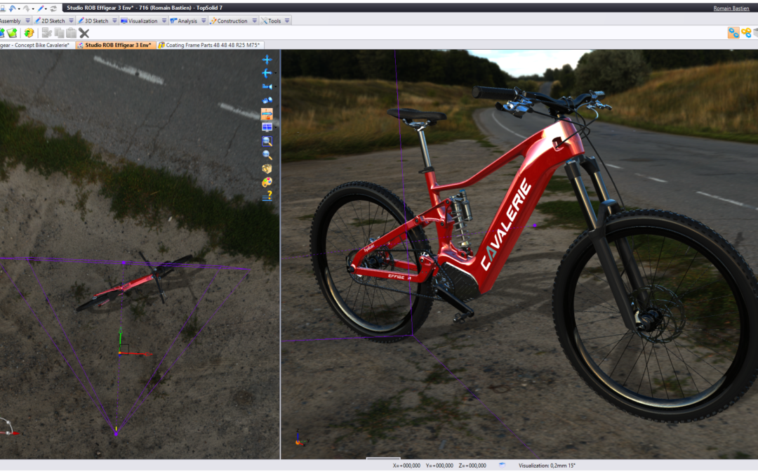
Task: Click the plain zoom magnifier icon
Action: coord(267,154)
